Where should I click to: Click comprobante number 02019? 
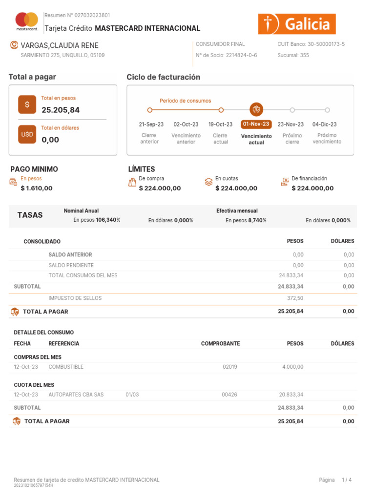click(229, 367)
